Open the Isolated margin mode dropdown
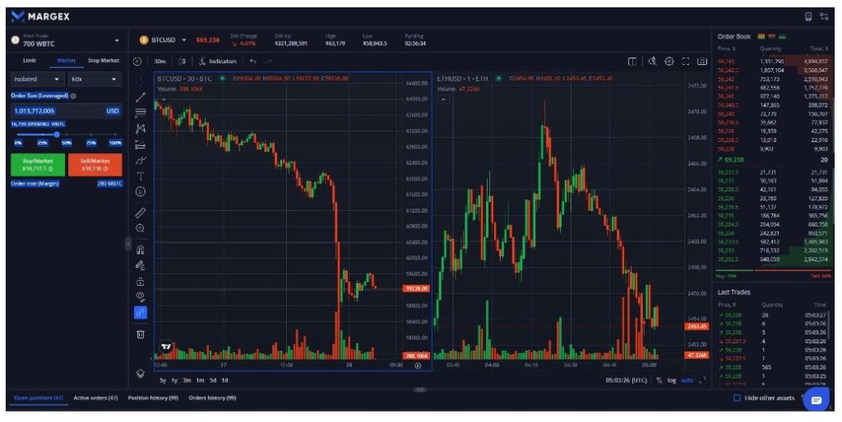The height and width of the screenshot is (422, 842). [36, 80]
